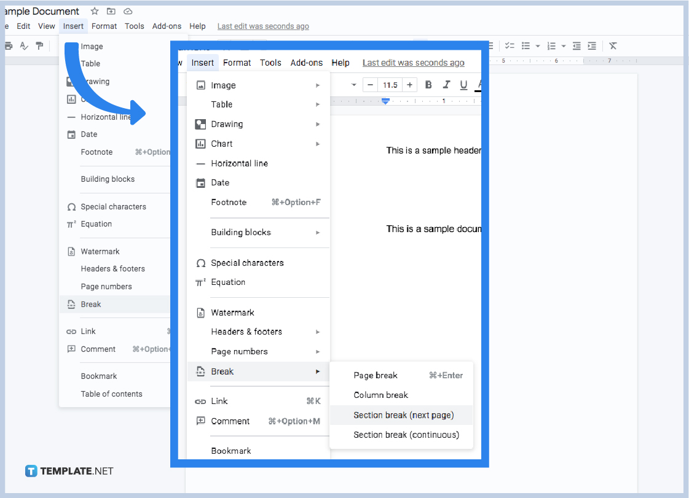Select the Paint format tool
This screenshot has height=498, width=689.
(39, 46)
